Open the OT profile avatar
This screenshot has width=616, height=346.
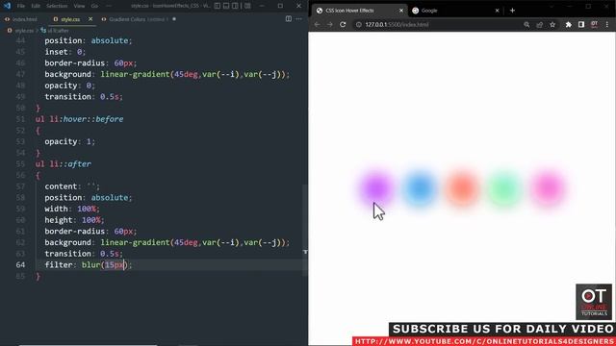point(594,24)
